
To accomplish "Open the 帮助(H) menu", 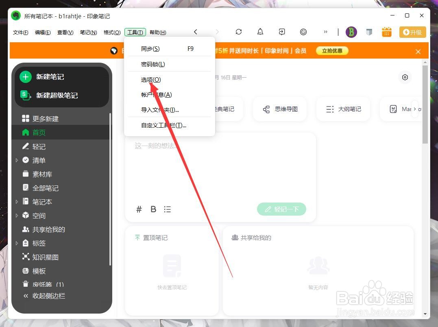I will coord(158,33).
